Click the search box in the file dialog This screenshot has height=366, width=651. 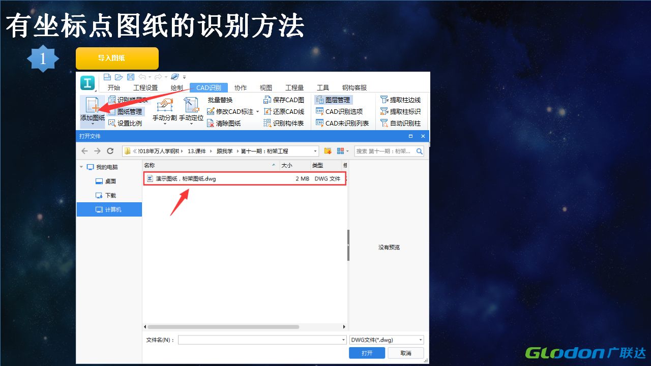coord(389,151)
